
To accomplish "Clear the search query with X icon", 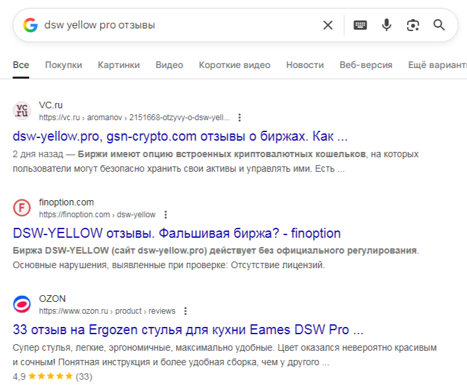I will (x=328, y=25).
